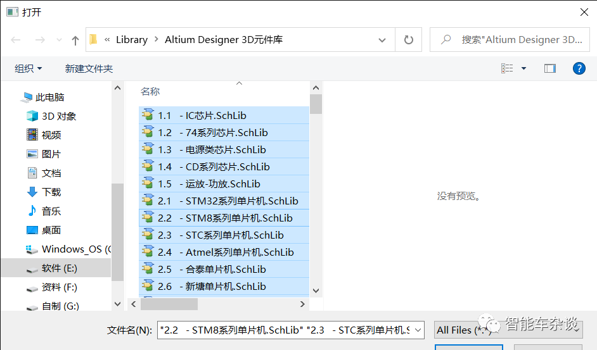The width and height of the screenshot is (597, 350).
Task: Click the 名称 column header
Action: click(x=150, y=91)
